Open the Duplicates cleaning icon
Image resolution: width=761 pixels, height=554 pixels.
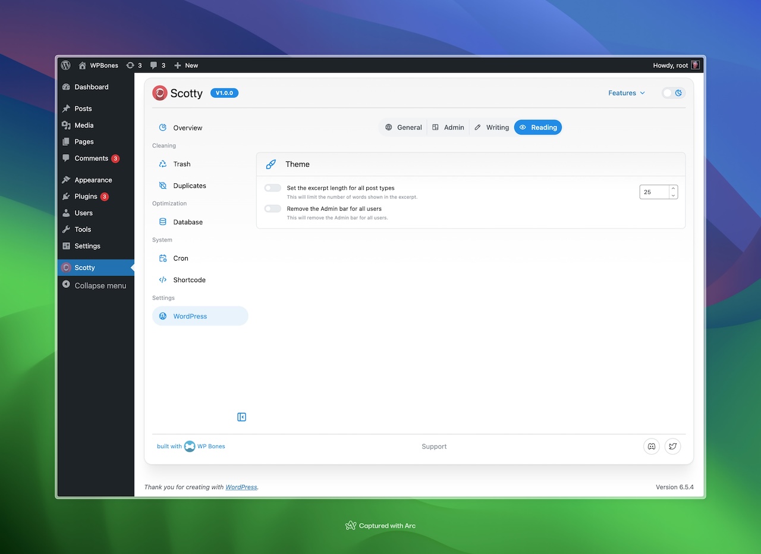point(163,186)
